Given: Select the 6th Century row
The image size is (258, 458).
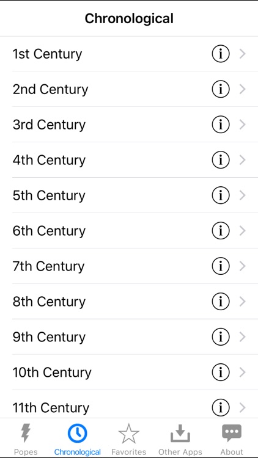Looking at the screenshot, I should pos(129,231).
